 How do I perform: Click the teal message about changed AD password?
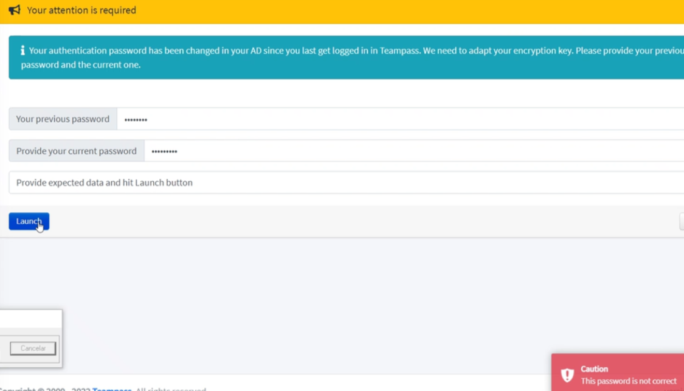(347, 57)
